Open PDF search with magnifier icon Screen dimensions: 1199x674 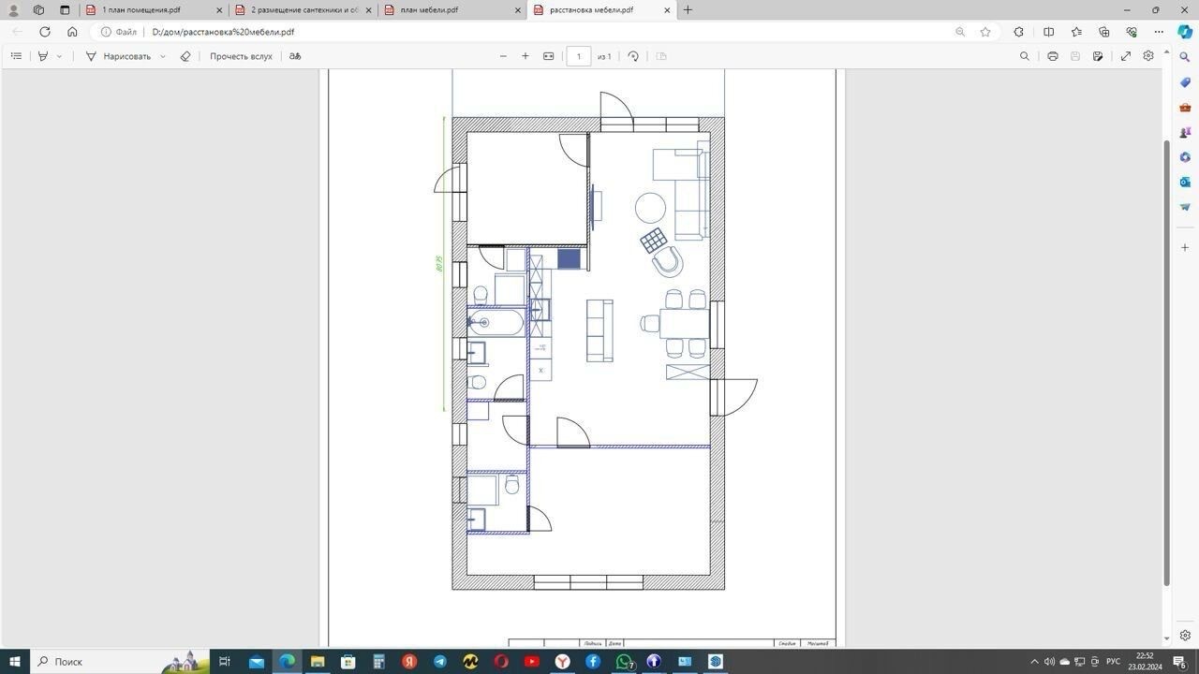[x=1024, y=56]
